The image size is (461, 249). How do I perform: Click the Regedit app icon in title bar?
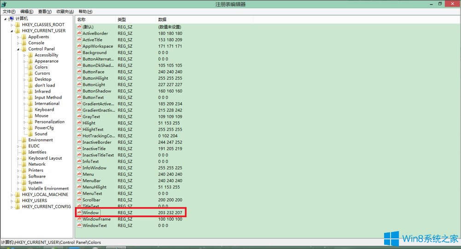point(4,4)
